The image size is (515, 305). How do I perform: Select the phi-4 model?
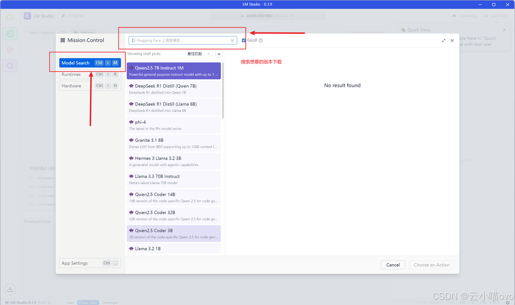click(174, 125)
